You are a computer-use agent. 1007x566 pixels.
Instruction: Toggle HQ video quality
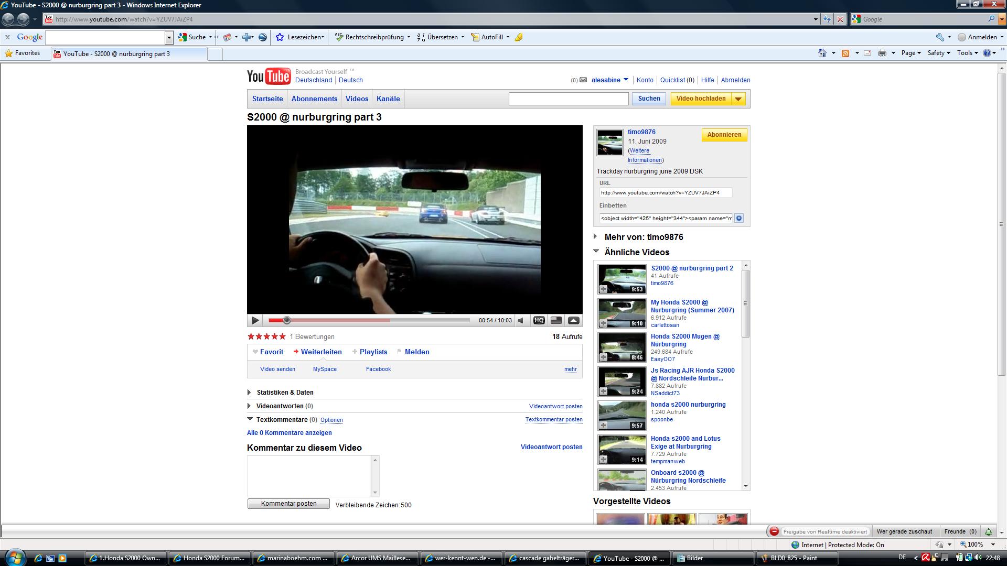539,320
